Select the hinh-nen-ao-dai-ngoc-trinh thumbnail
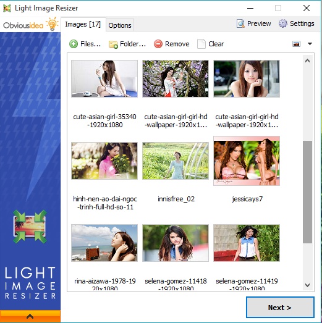322x323 pixels. point(104,161)
